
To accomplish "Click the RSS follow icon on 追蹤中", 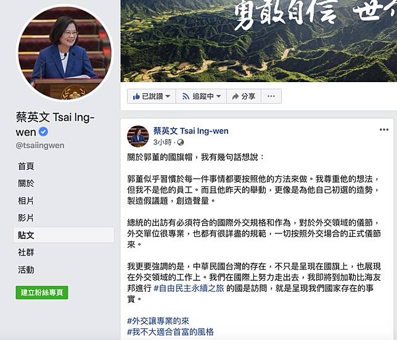I will (x=186, y=96).
